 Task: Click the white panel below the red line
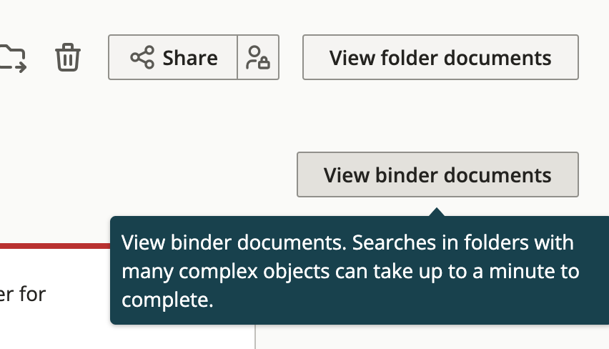tap(127, 299)
